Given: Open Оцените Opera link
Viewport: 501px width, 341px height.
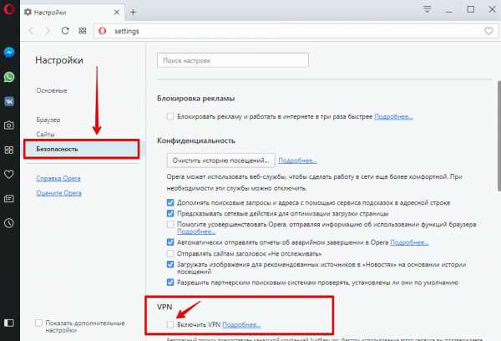Looking at the screenshot, I should click(x=58, y=193).
